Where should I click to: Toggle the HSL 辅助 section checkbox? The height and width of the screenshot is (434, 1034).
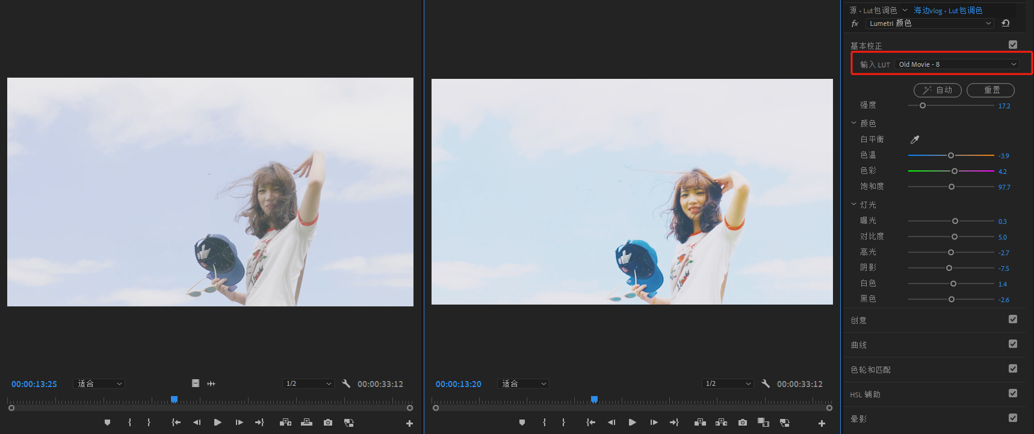(x=1013, y=393)
